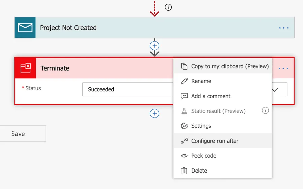Choose Static result (Preview) option
303x189 pixels.
pos(218,111)
